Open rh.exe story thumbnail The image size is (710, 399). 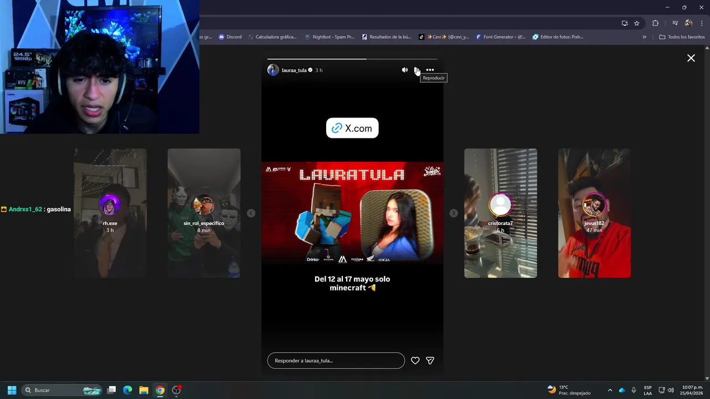(x=110, y=213)
